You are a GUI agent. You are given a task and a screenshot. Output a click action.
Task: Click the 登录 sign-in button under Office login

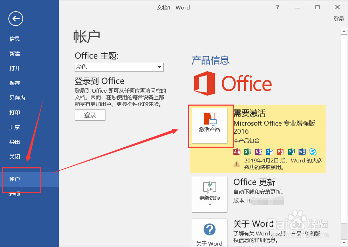click(90, 115)
